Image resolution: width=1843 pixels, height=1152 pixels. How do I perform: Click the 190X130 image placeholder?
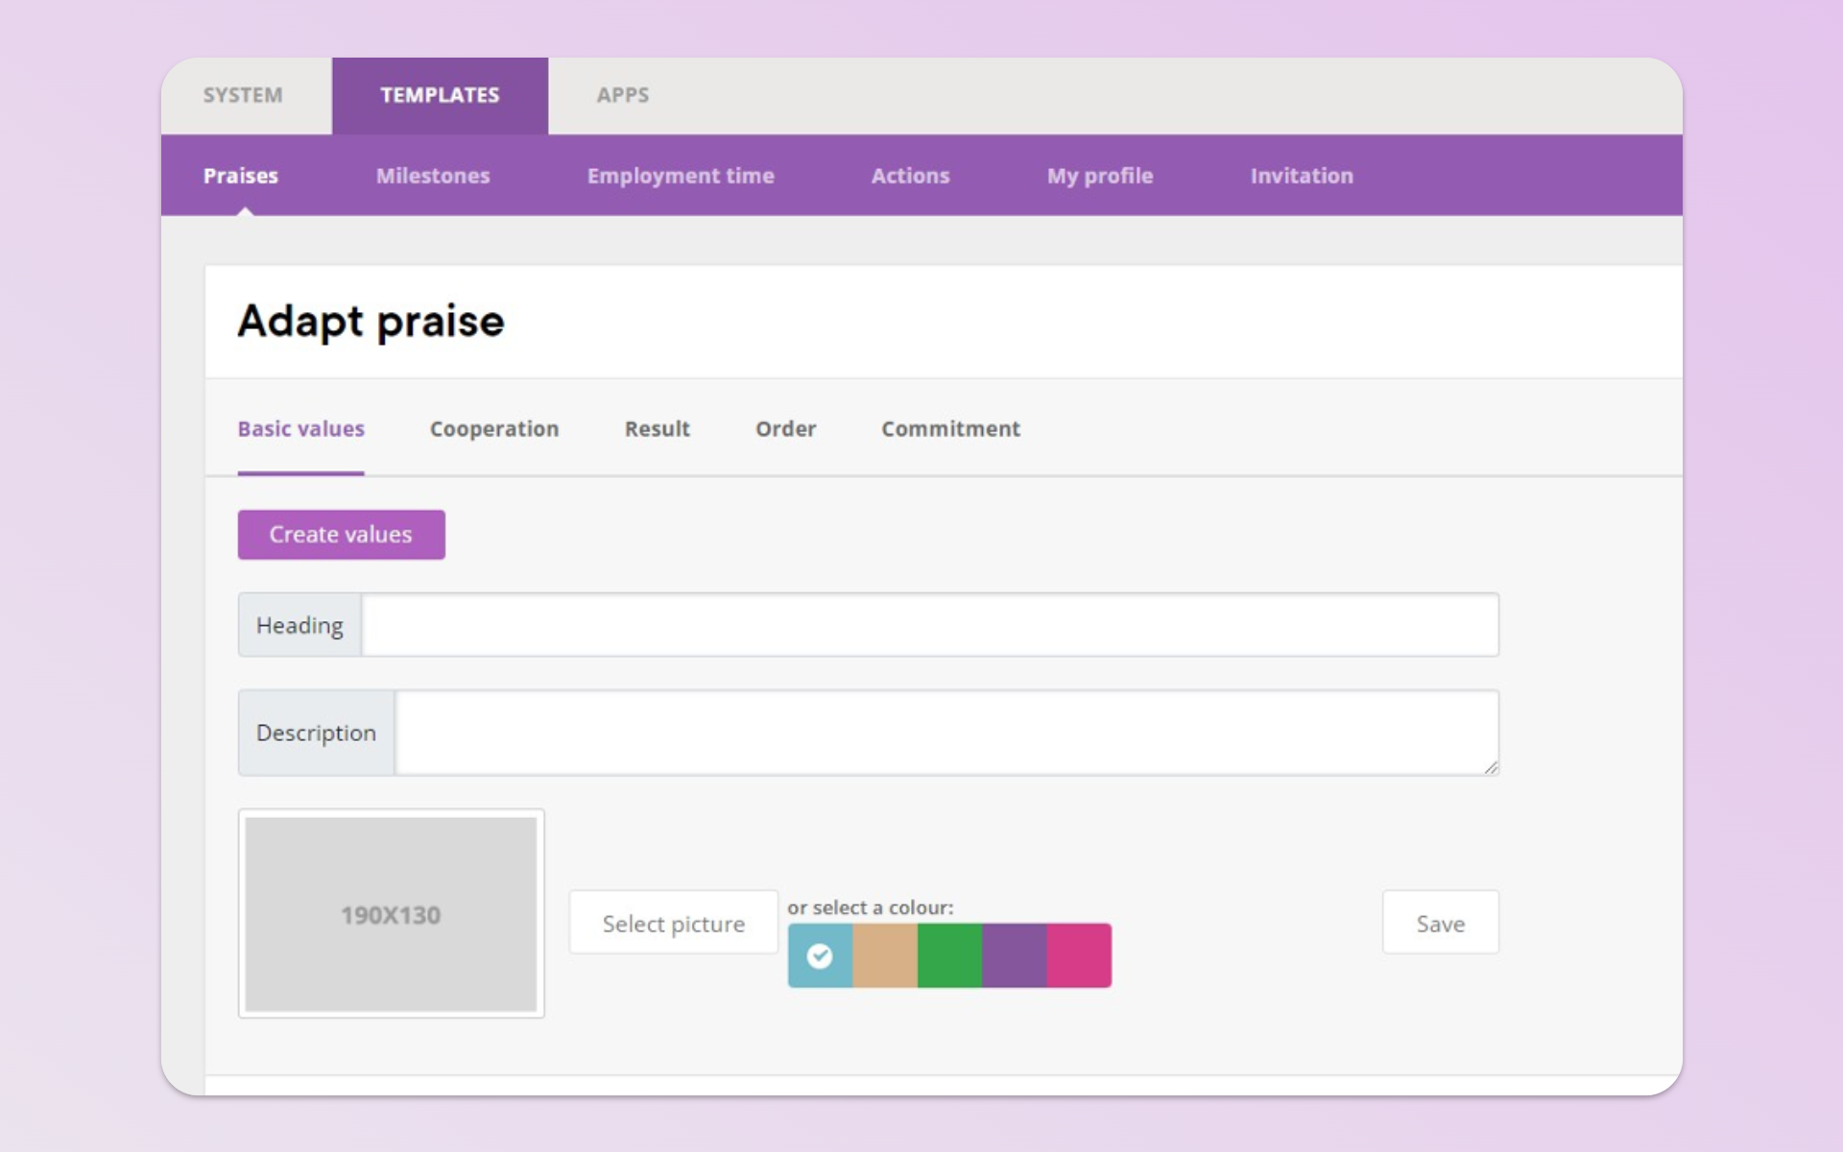(x=391, y=914)
